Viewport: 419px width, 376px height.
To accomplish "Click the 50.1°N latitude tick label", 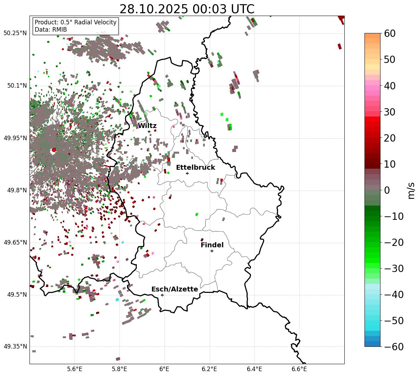I will 17,86.
